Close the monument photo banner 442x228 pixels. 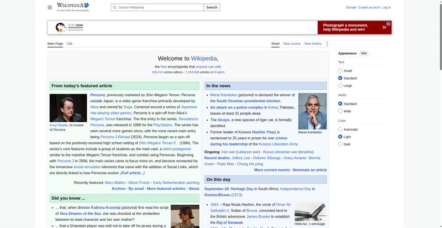(388, 24)
